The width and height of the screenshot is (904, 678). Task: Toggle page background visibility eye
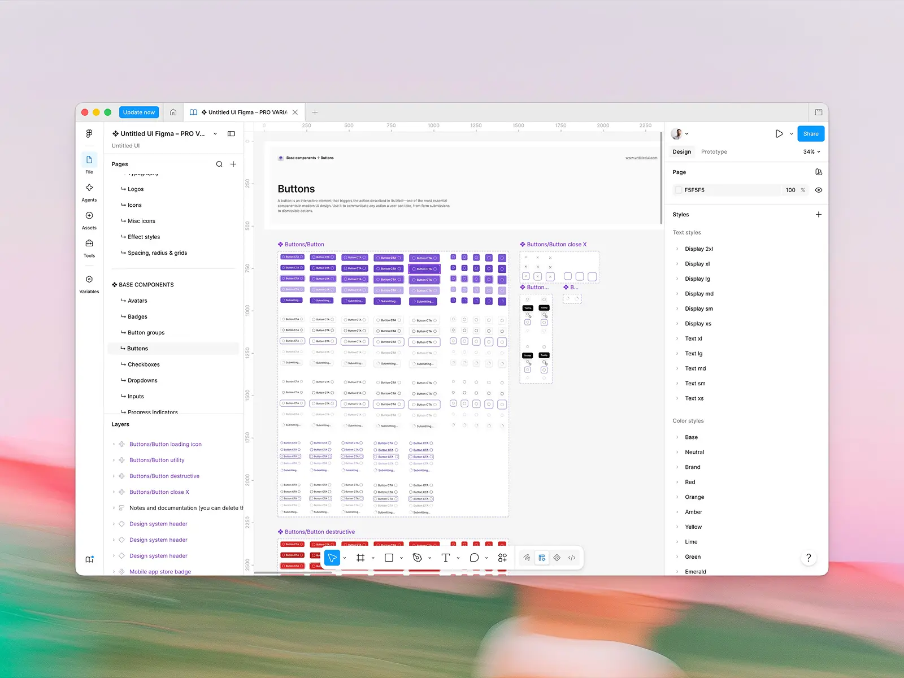[819, 190]
